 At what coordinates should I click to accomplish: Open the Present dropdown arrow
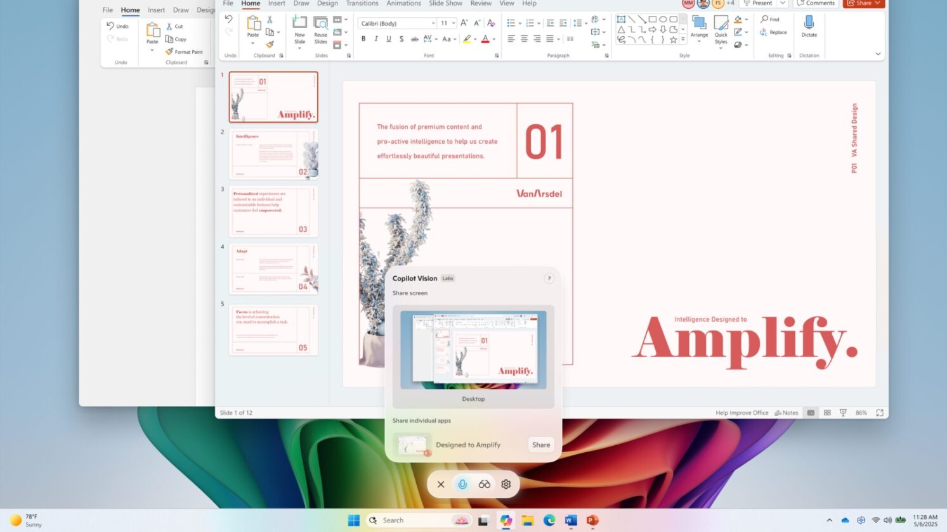[783, 3]
